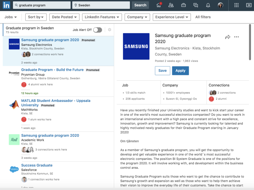254x190 pixels.
Task: Open the Experience Level dropdown
Action: [172, 17]
